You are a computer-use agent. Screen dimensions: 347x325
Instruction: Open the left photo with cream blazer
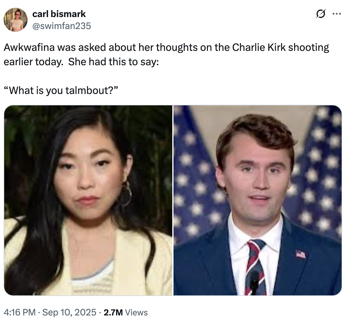click(x=88, y=200)
